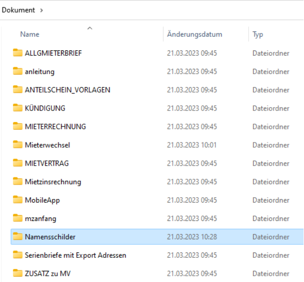This screenshot has width=304, height=282.
Task: Select the ALLGMIETERBRIEF folder name
Action: tap(53, 53)
